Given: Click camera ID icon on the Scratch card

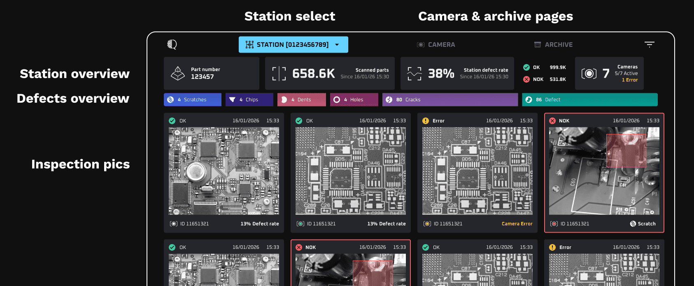Looking at the screenshot, I should [554, 224].
